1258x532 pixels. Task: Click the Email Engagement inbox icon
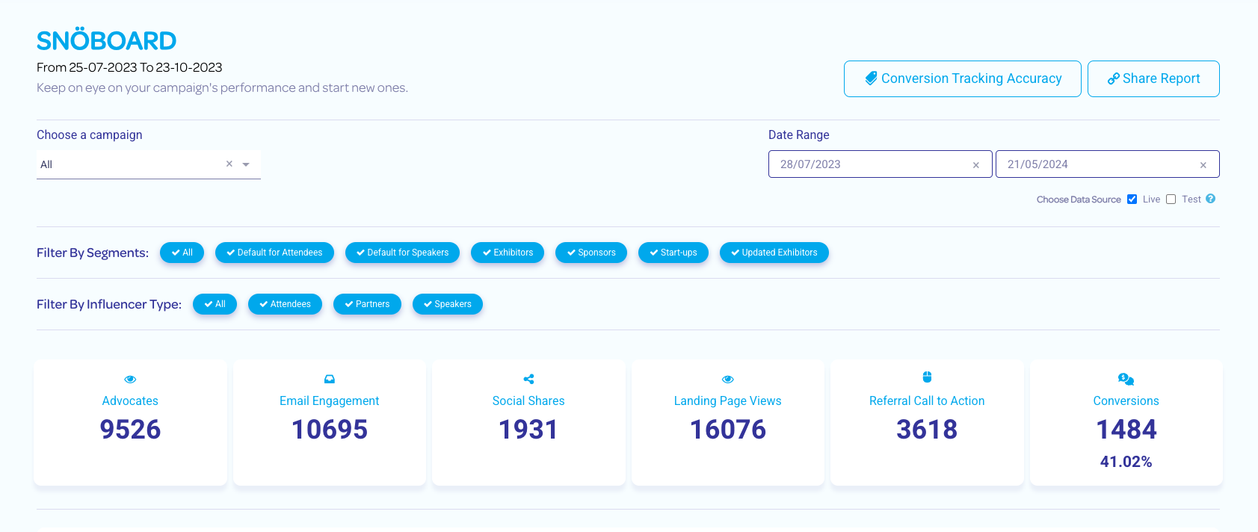pyautogui.click(x=330, y=380)
